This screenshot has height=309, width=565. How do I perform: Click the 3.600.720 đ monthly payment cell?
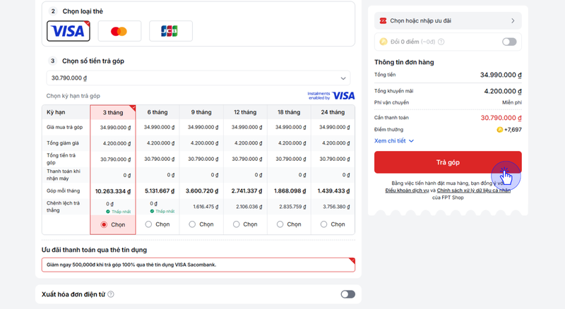[x=202, y=191]
